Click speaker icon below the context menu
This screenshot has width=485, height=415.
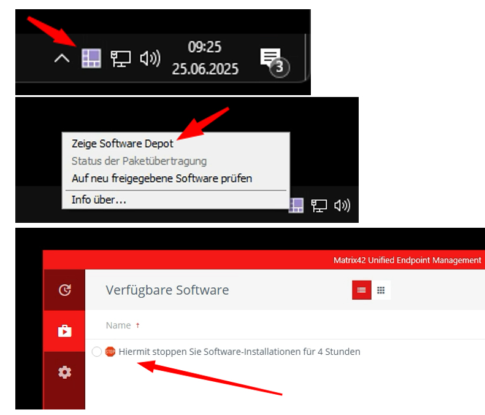pyautogui.click(x=342, y=205)
